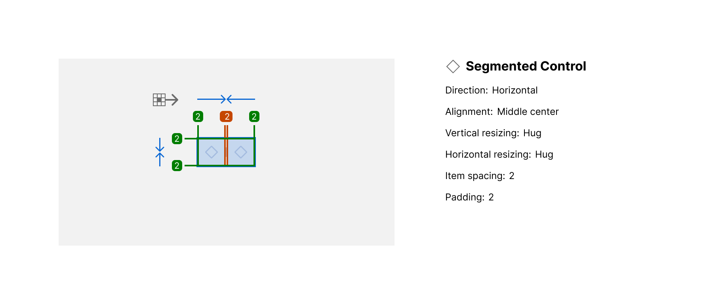This screenshot has height=305, width=709.
Task: Click the Segmented Control heading
Action: 526,66
